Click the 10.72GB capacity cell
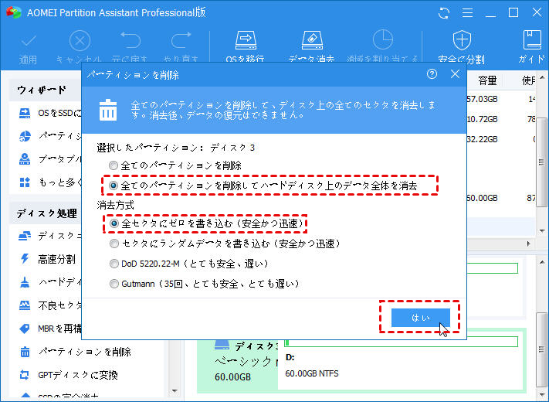Screen dimensions: 549x402 point(482,119)
